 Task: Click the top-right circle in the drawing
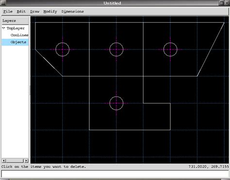tap(170, 49)
